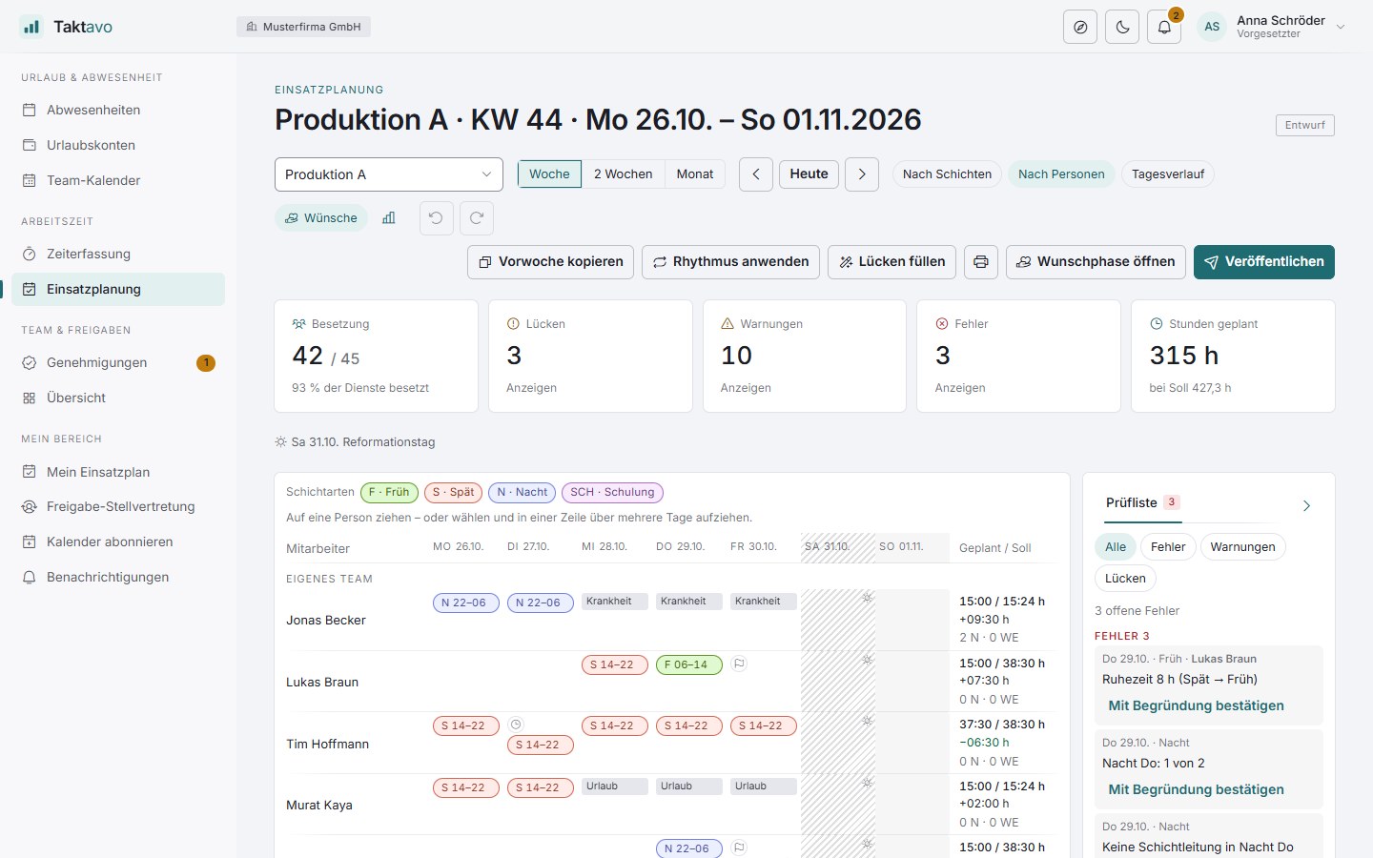This screenshot has width=1373, height=858.
Task: Click Lücken füllen
Action: pos(891,262)
